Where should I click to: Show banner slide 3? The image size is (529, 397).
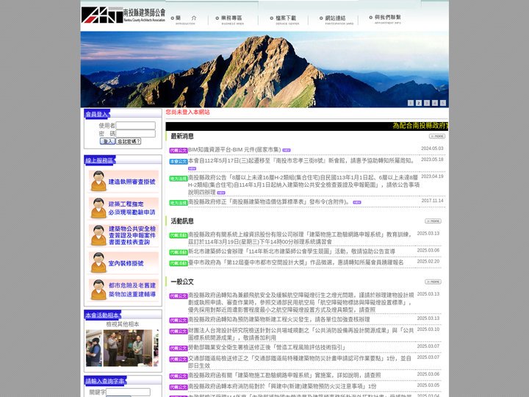(x=427, y=103)
